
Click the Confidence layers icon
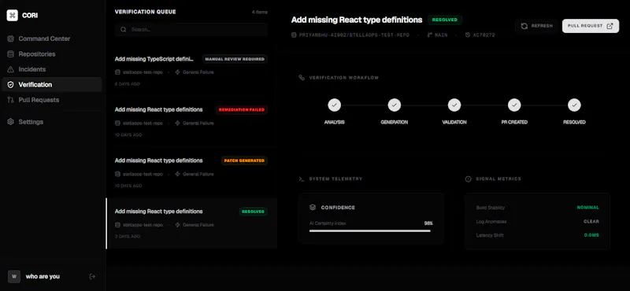[313, 208]
